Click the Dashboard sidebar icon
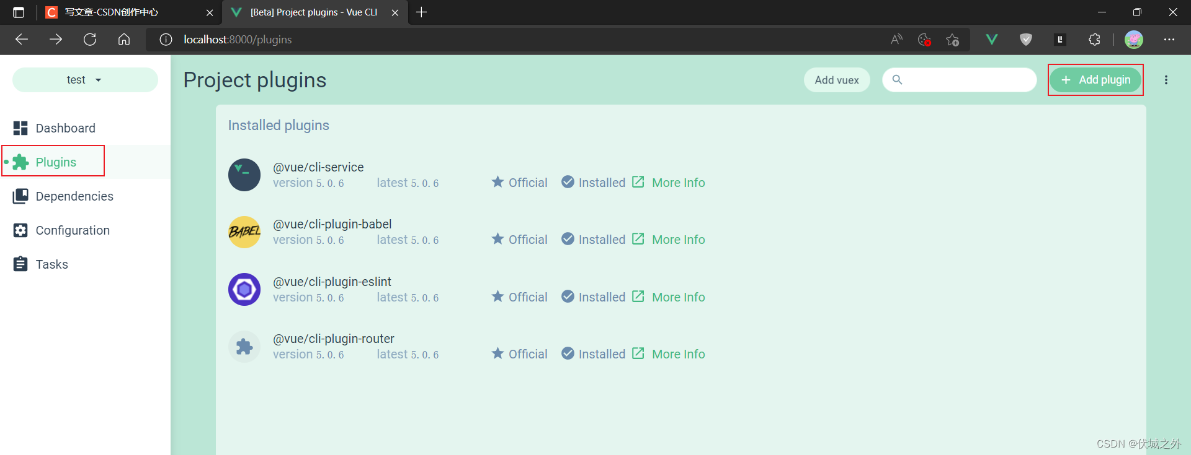The width and height of the screenshot is (1191, 455). click(x=20, y=128)
